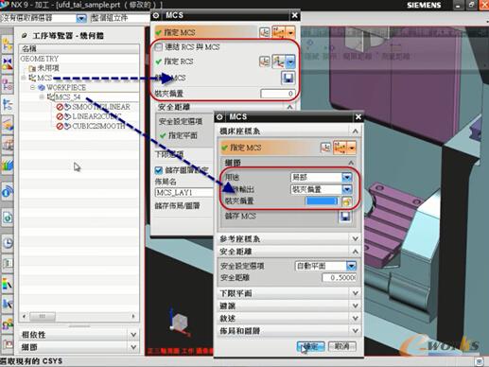Open the Roles people sidebar tab
The width and height of the screenshot is (489, 367).
[x=7, y=324]
